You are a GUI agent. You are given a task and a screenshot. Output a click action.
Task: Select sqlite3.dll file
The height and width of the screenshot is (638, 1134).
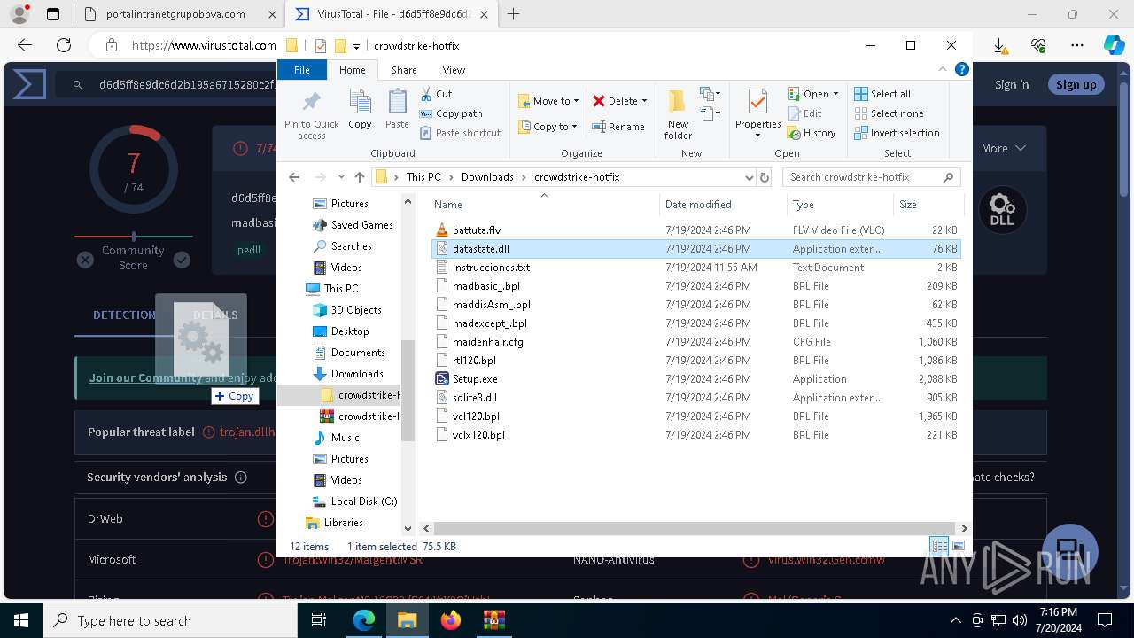tap(474, 398)
